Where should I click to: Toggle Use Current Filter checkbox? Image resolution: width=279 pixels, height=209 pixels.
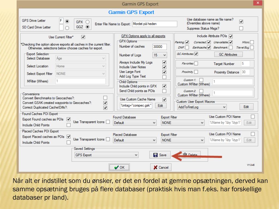tap(83, 37)
